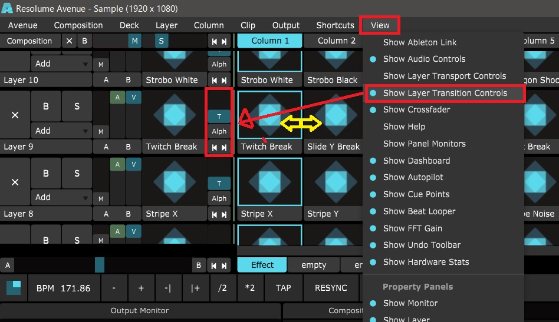Open the Output menu
The width and height of the screenshot is (559, 322).
(285, 25)
